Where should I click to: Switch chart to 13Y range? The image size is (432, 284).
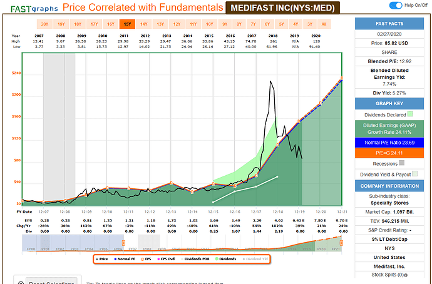[160, 24]
